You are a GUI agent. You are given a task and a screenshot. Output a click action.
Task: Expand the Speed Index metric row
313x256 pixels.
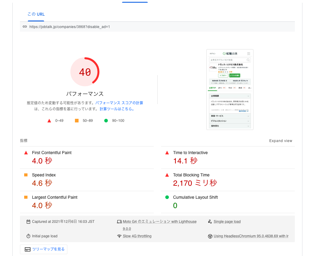coord(87,180)
